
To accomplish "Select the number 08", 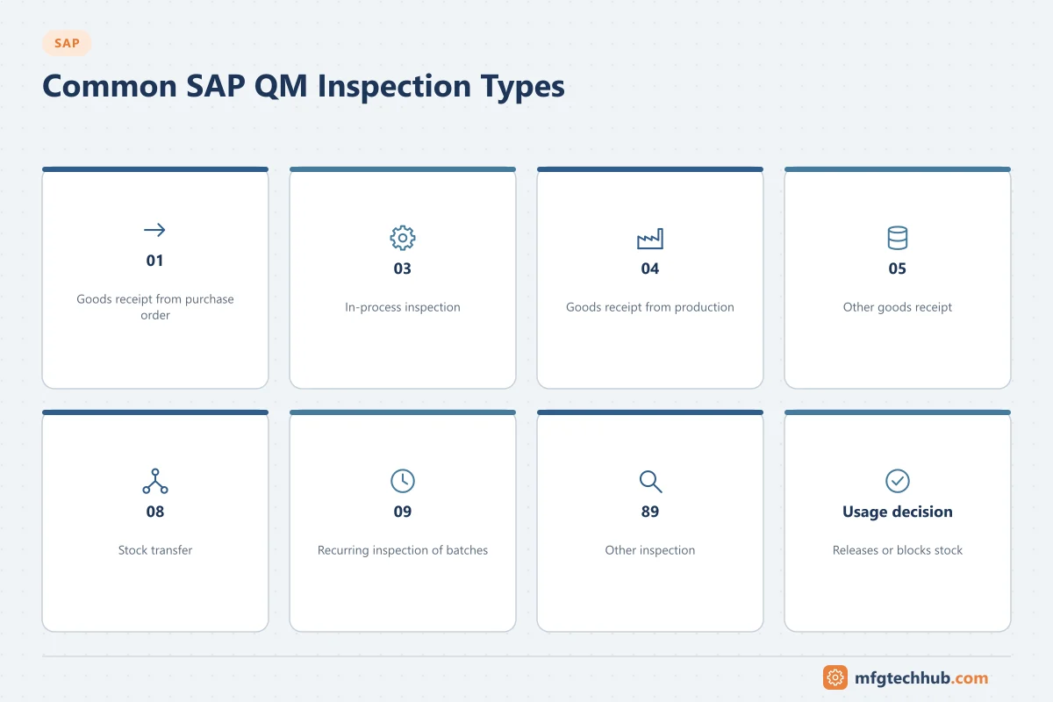I will [155, 512].
